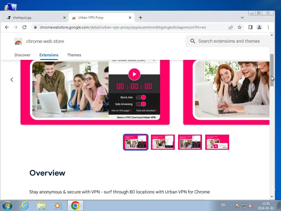This screenshot has height=211, width=281.
Task: Share this page via share icon
Action: tap(231, 27)
